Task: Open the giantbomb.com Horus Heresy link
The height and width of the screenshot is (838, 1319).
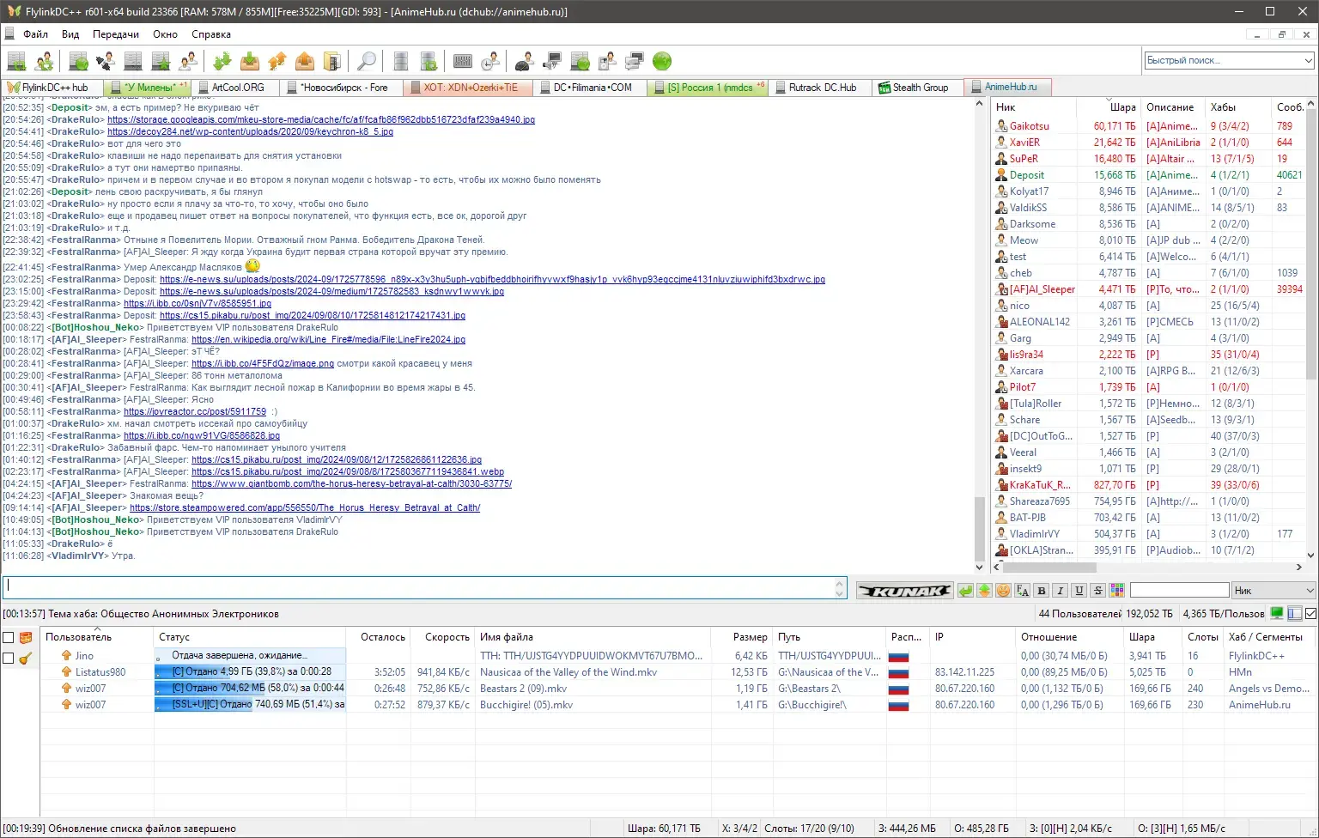Action: [351, 483]
